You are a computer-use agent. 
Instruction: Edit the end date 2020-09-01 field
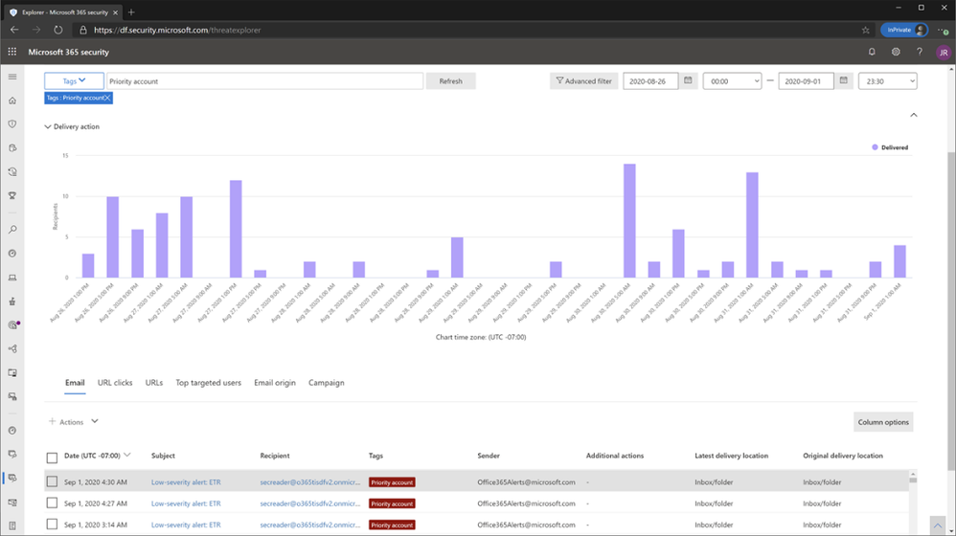(806, 81)
